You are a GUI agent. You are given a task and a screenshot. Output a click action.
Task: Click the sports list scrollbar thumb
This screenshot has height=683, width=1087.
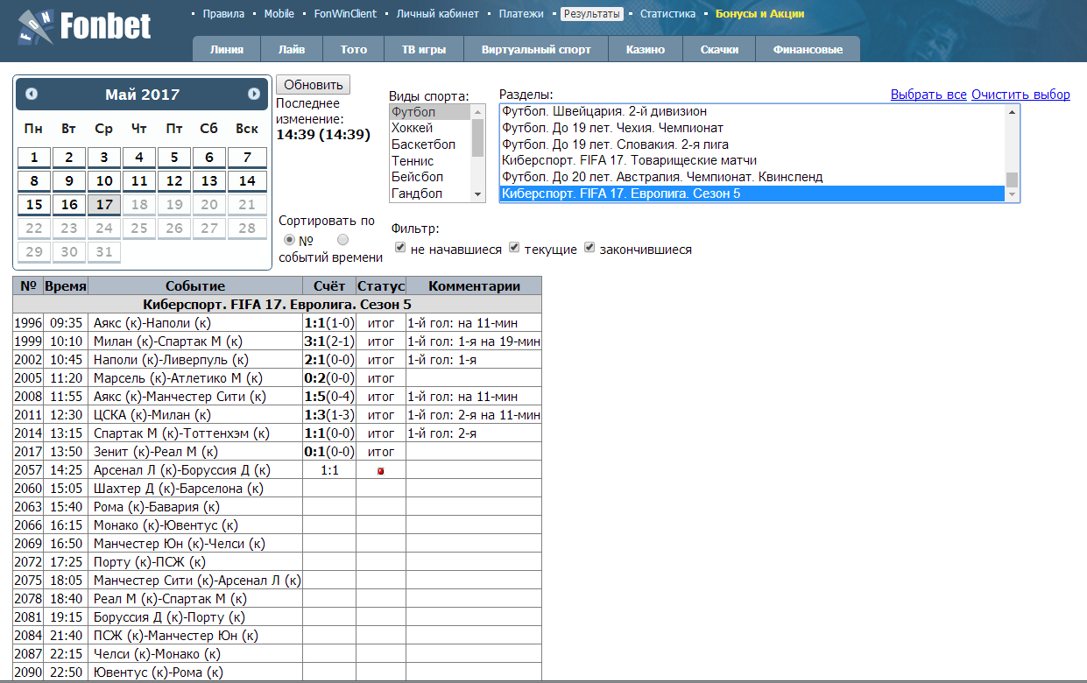pos(478,137)
